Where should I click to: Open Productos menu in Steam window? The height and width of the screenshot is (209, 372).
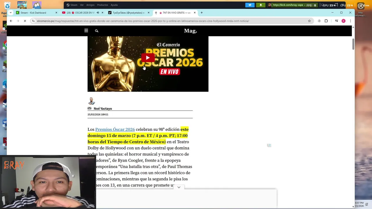coord(103,5)
